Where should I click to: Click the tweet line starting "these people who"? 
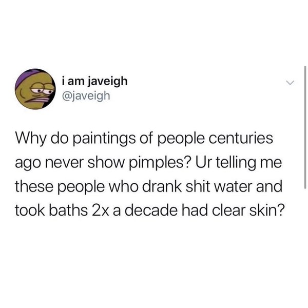(148, 187)
